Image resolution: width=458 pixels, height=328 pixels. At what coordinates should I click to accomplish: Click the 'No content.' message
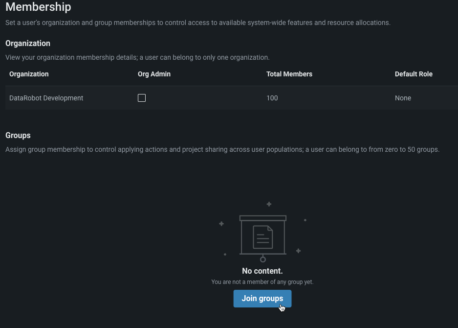[262, 271]
